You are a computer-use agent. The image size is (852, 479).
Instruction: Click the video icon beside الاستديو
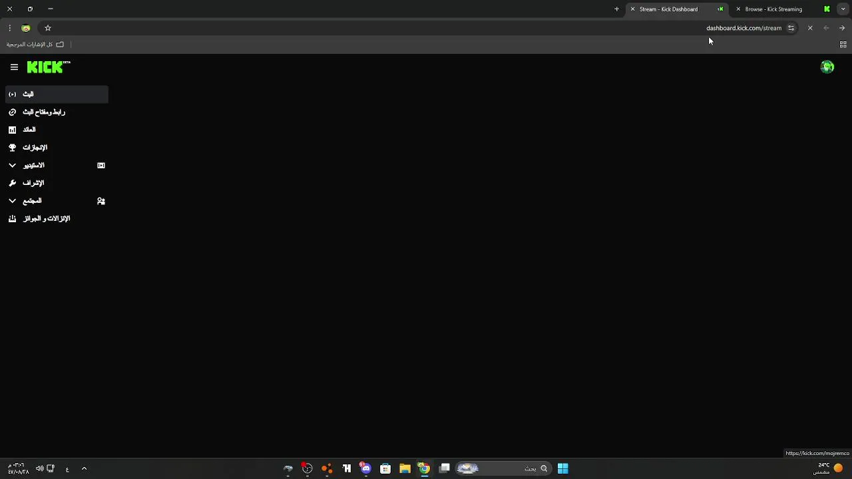[101, 166]
